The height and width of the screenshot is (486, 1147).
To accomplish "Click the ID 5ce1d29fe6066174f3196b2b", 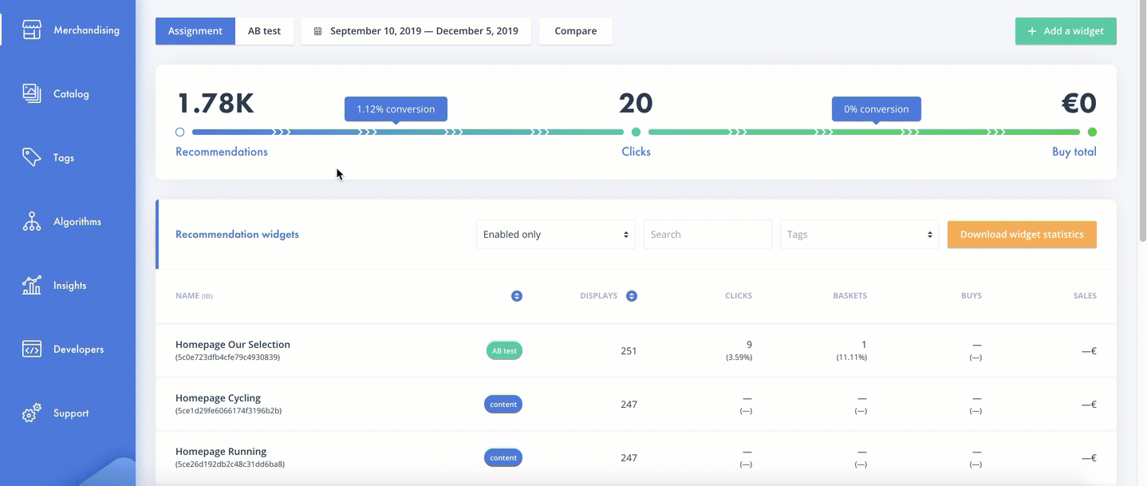I will pos(228,411).
